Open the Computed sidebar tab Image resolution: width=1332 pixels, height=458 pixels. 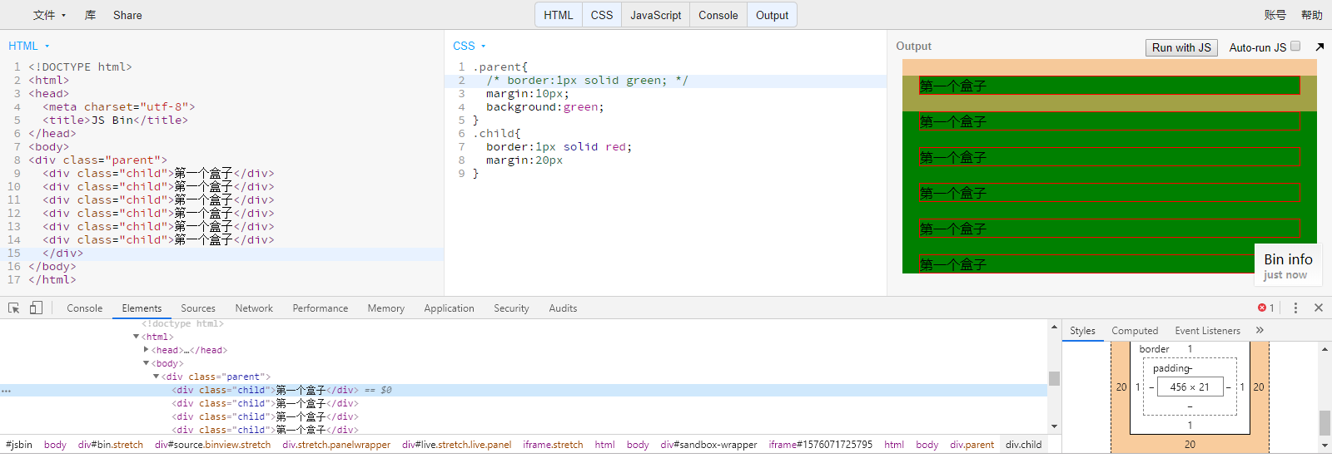1135,330
